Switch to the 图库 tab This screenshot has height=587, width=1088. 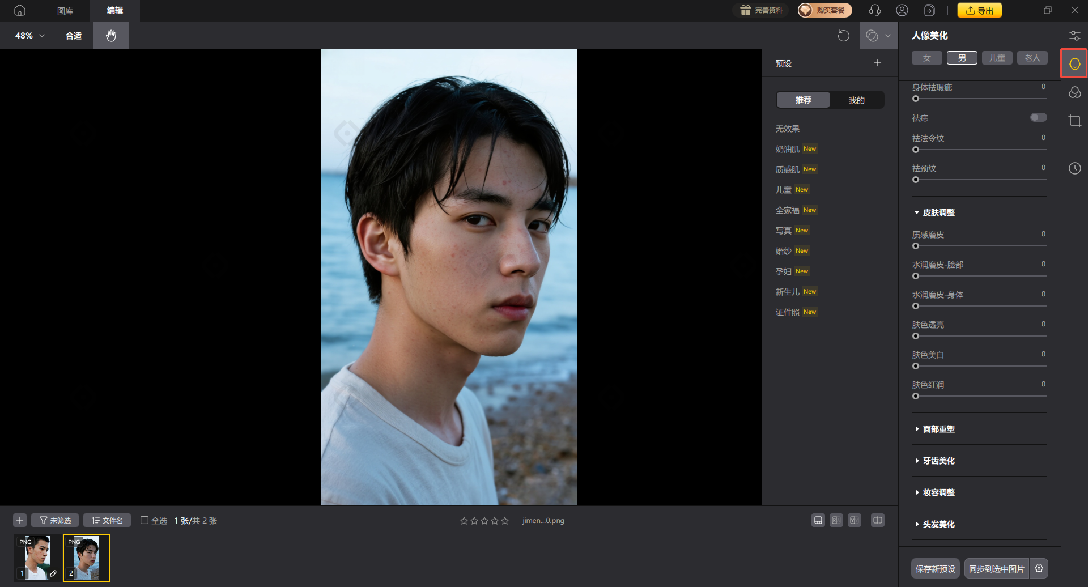click(x=65, y=11)
